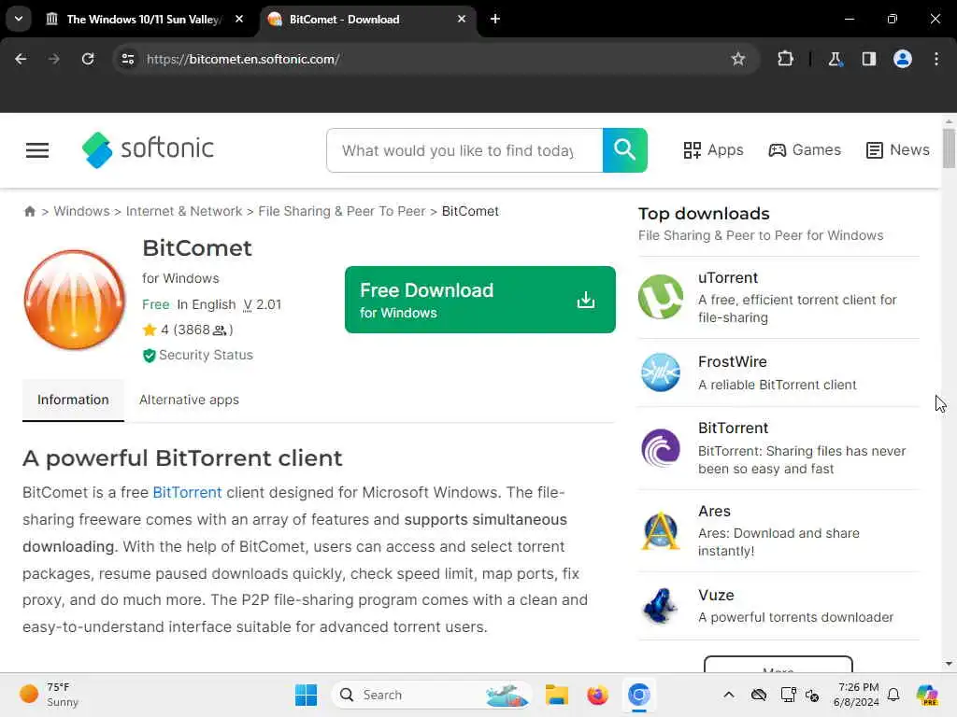Click the BitTorrent icon in Top downloads

point(661,448)
